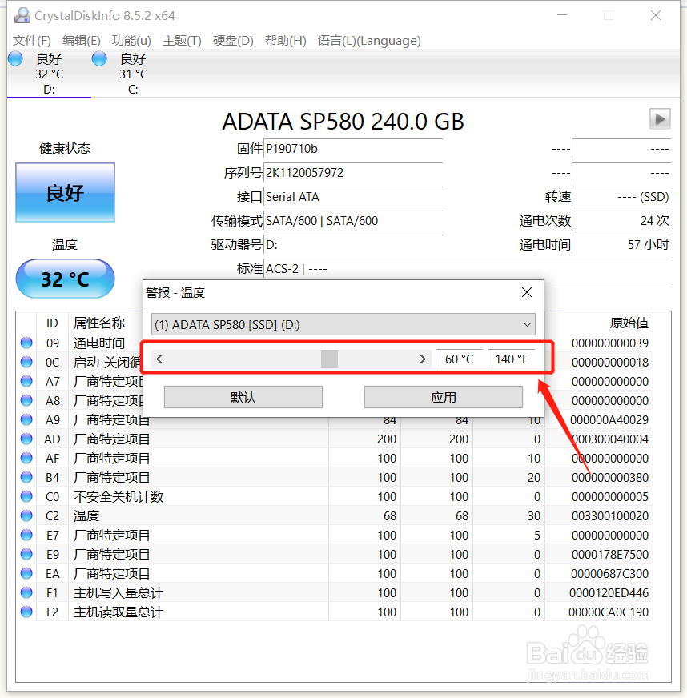Click the 32 °C temperature button
The image size is (687, 698).
point(66,279)
